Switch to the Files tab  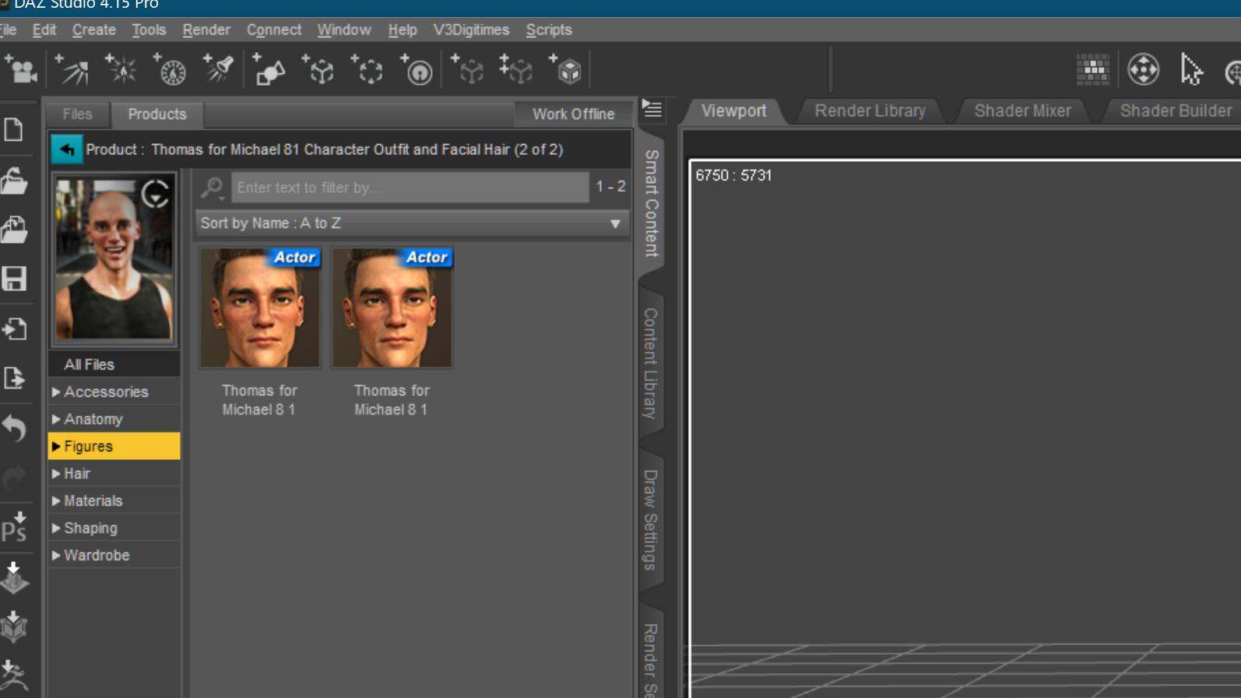coord(77,114)
